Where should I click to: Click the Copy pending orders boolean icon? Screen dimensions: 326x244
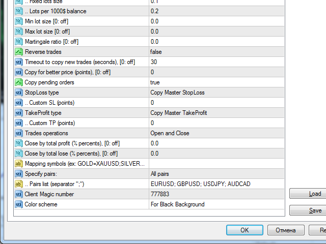click(19, 82)
